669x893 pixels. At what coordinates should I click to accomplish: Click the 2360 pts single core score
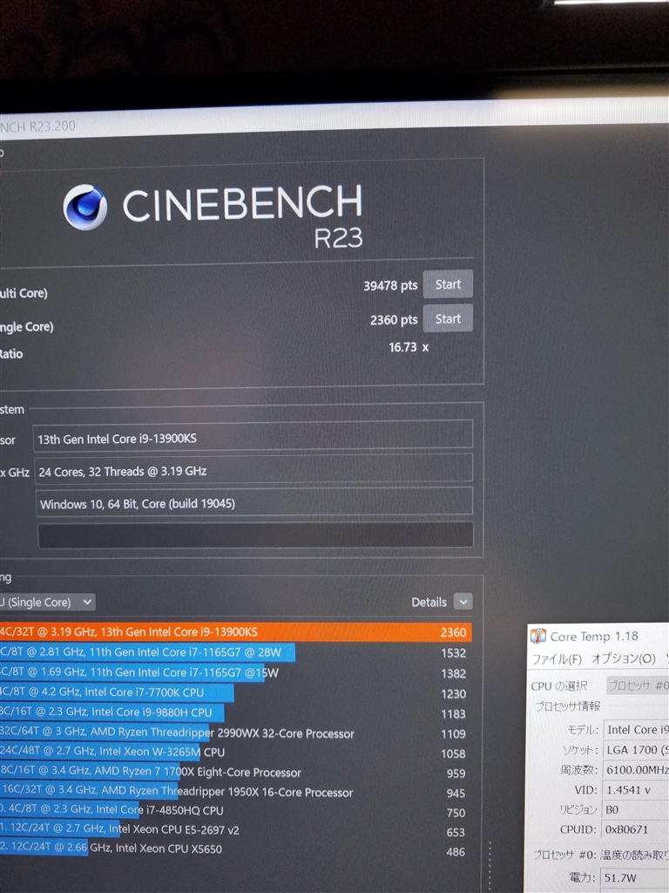tap(394, 319)
